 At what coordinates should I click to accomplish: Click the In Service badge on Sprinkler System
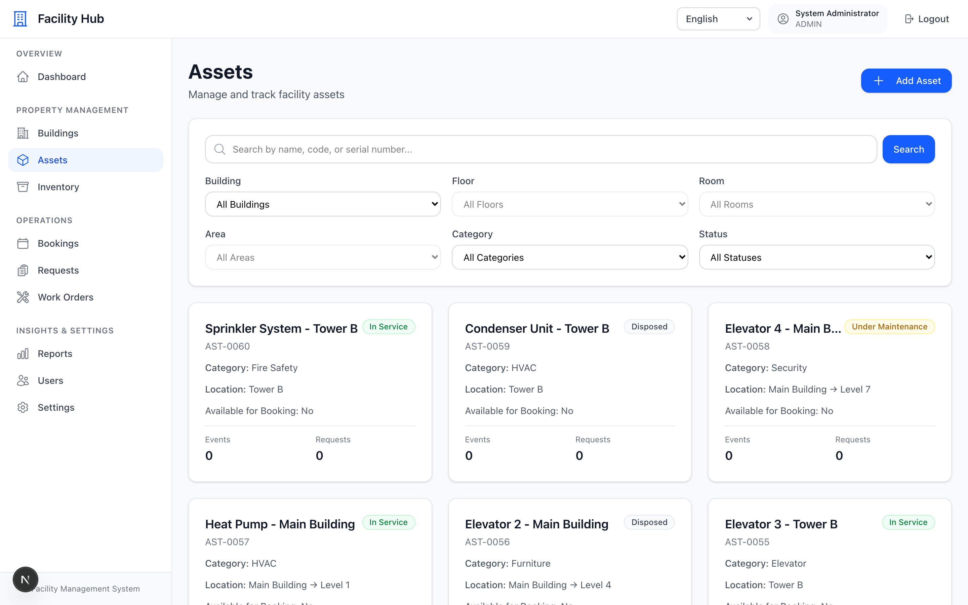[x=389, y=326]
